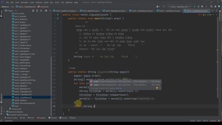Image resolution: width=222 pixels, height=125 pixels.
Task: Open Run tool window
Action: click(x=23, y=118)
